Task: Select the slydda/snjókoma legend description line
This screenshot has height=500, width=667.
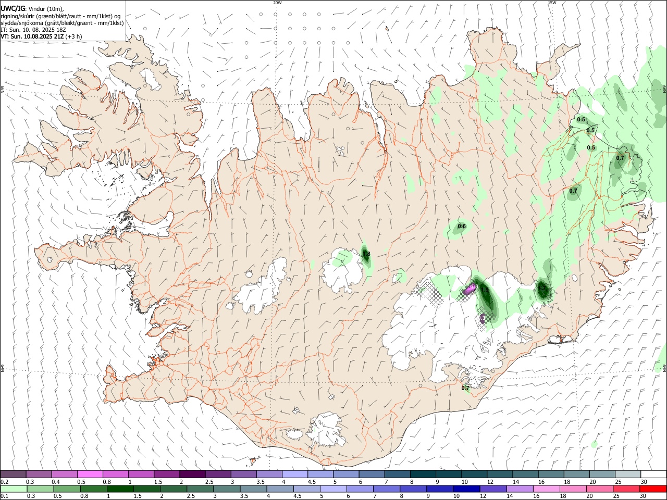Action: click(x=62, y=23)
